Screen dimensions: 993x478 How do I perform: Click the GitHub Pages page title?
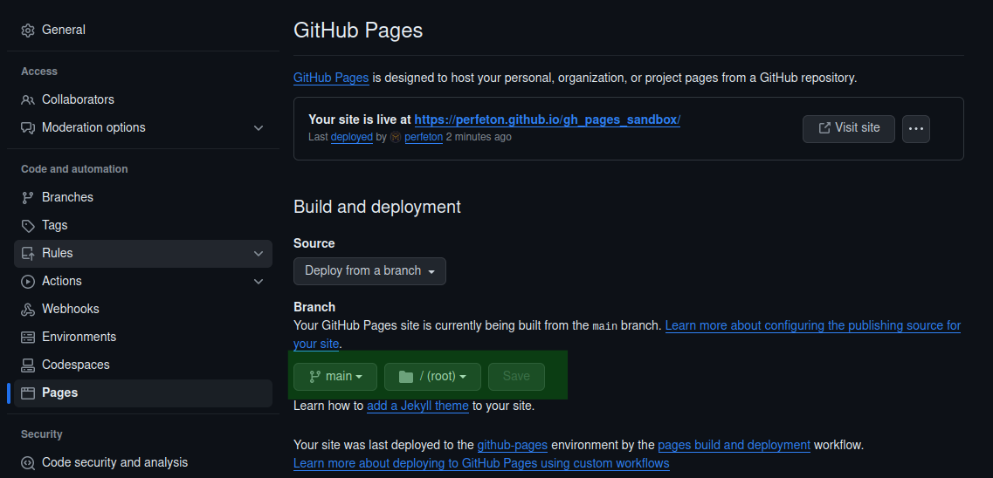358,31
